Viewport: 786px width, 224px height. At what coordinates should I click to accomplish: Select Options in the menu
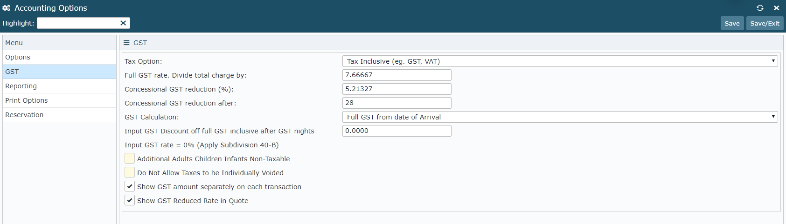[x=59, y=57]
